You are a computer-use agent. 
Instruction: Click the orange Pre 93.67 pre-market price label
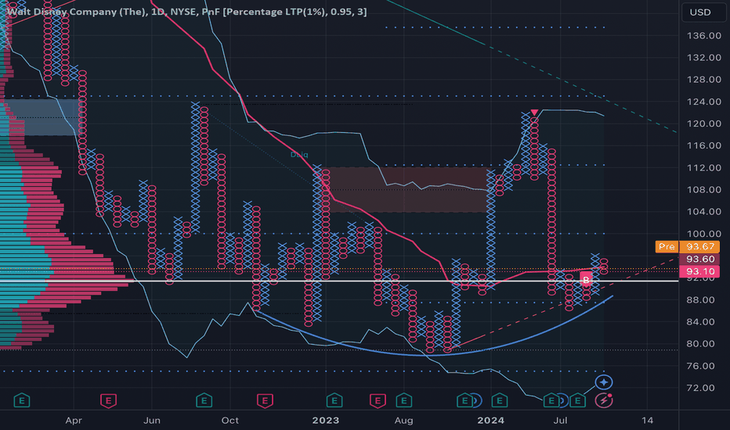point(687,246)
